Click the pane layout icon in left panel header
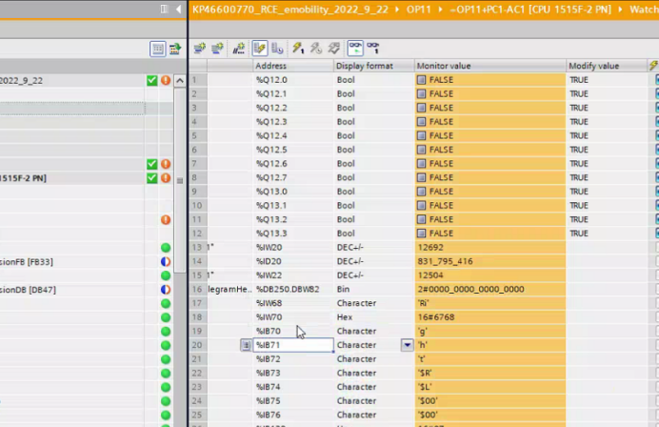The image size is (659, 427). coord(164,9)
